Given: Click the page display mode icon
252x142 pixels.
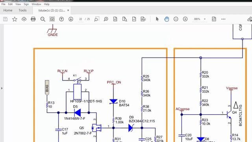Looking at the screenshot, I should (x=143, y=19).
